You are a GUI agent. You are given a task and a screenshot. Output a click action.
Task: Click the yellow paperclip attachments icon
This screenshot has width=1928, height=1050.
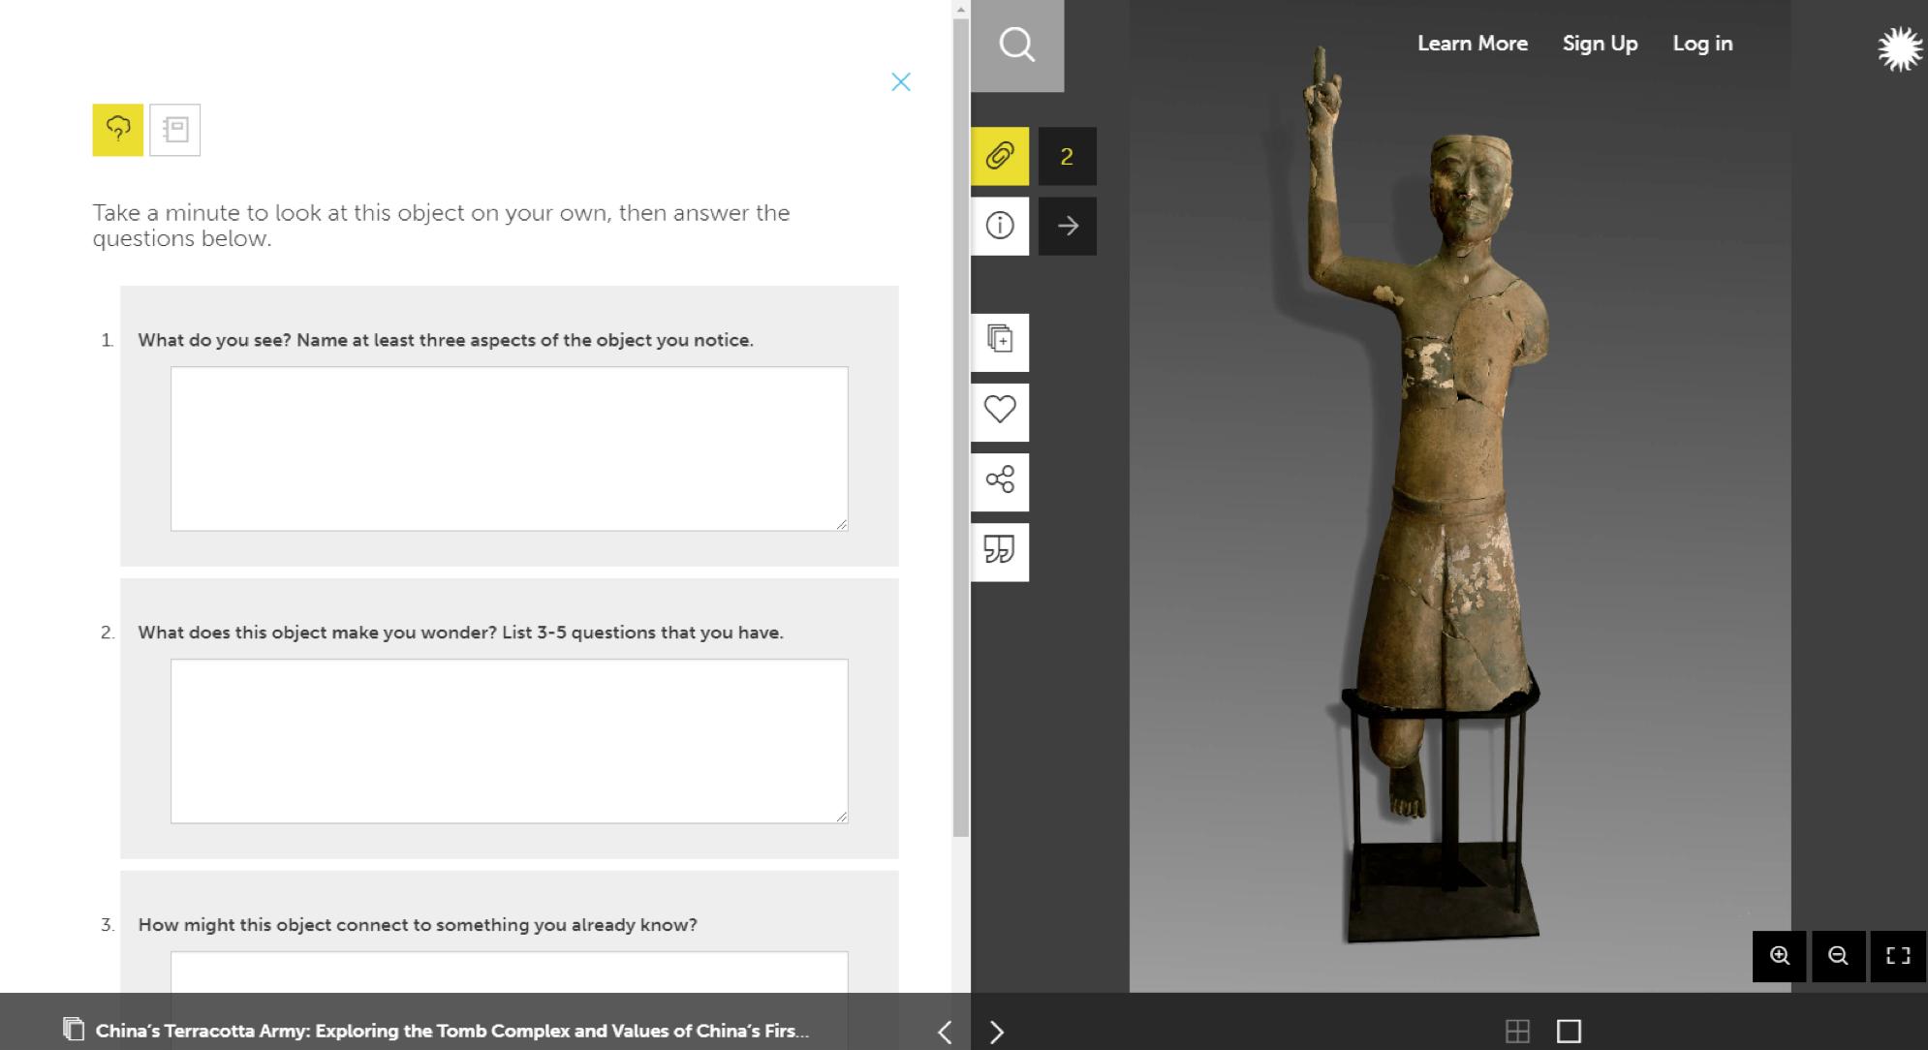pos(999,156)
